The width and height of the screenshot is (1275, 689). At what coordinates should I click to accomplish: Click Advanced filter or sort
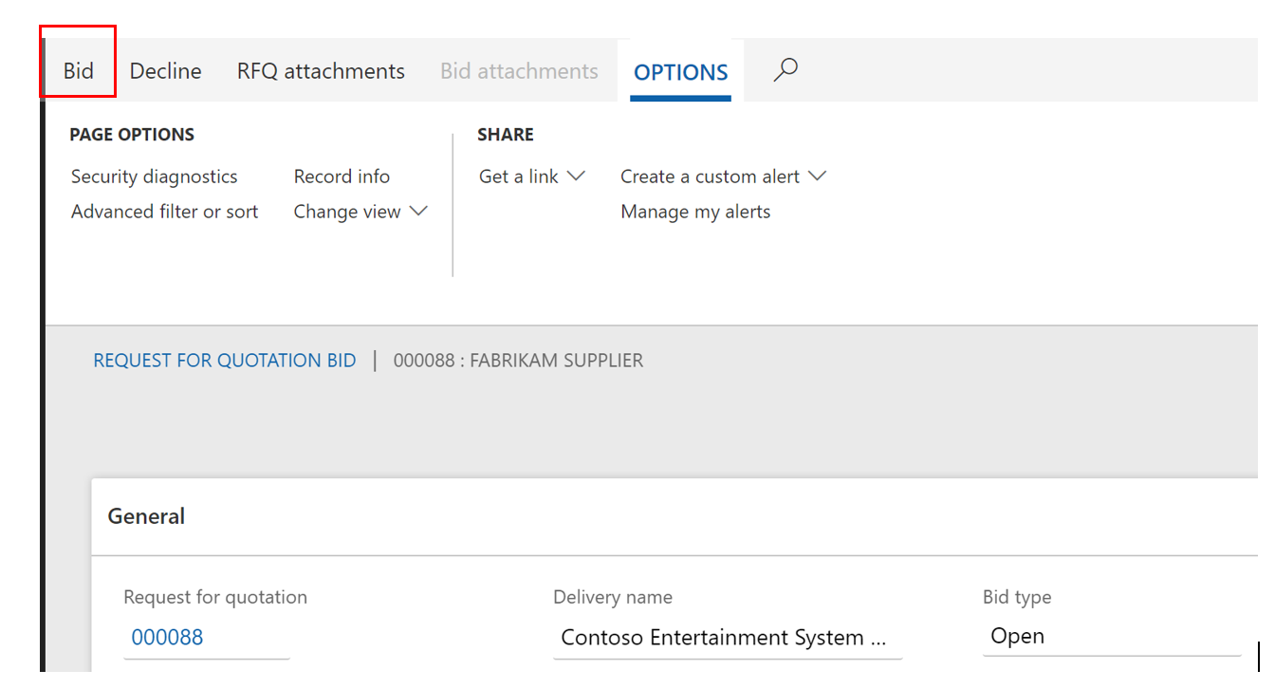pos(164,212)
